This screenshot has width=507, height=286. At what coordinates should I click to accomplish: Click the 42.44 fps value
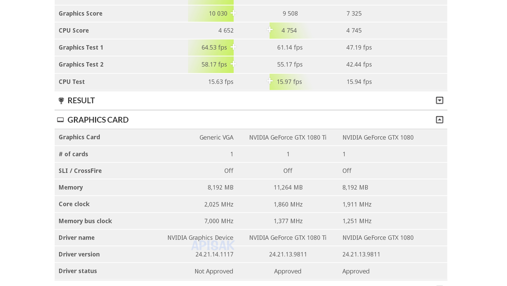[359, 65]
